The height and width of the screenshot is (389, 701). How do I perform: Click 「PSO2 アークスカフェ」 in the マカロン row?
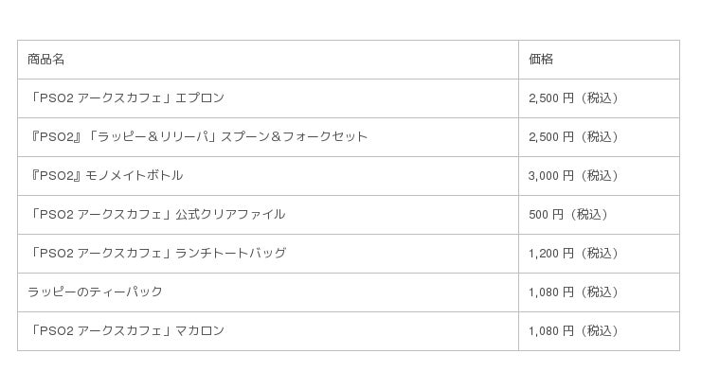(99, 331)
